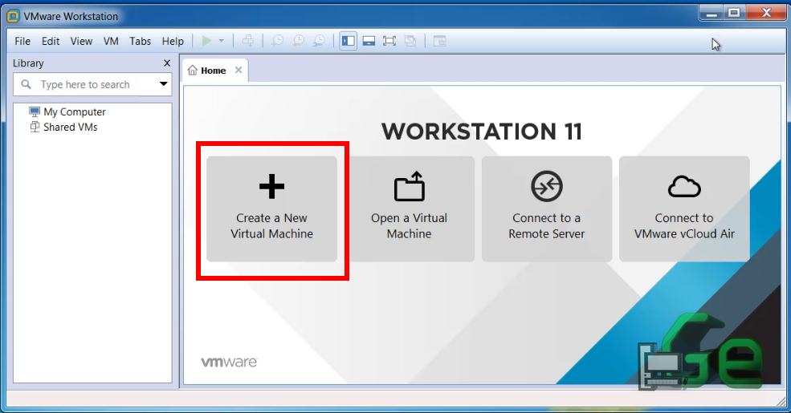Open the Snapshot Manager wrench-clock icon
The image size is (791, 413).
[319, 41]
